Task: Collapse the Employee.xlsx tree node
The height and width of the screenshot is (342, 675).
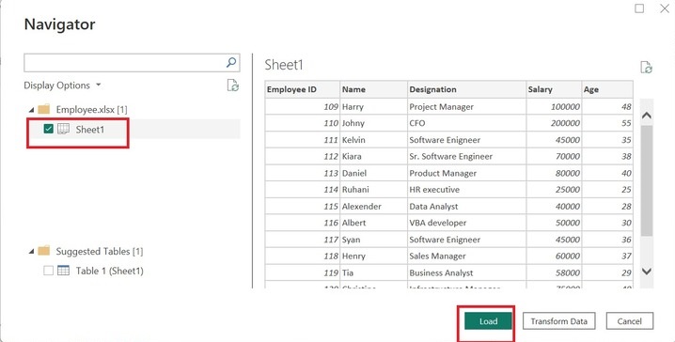Action: coord(31,110)
